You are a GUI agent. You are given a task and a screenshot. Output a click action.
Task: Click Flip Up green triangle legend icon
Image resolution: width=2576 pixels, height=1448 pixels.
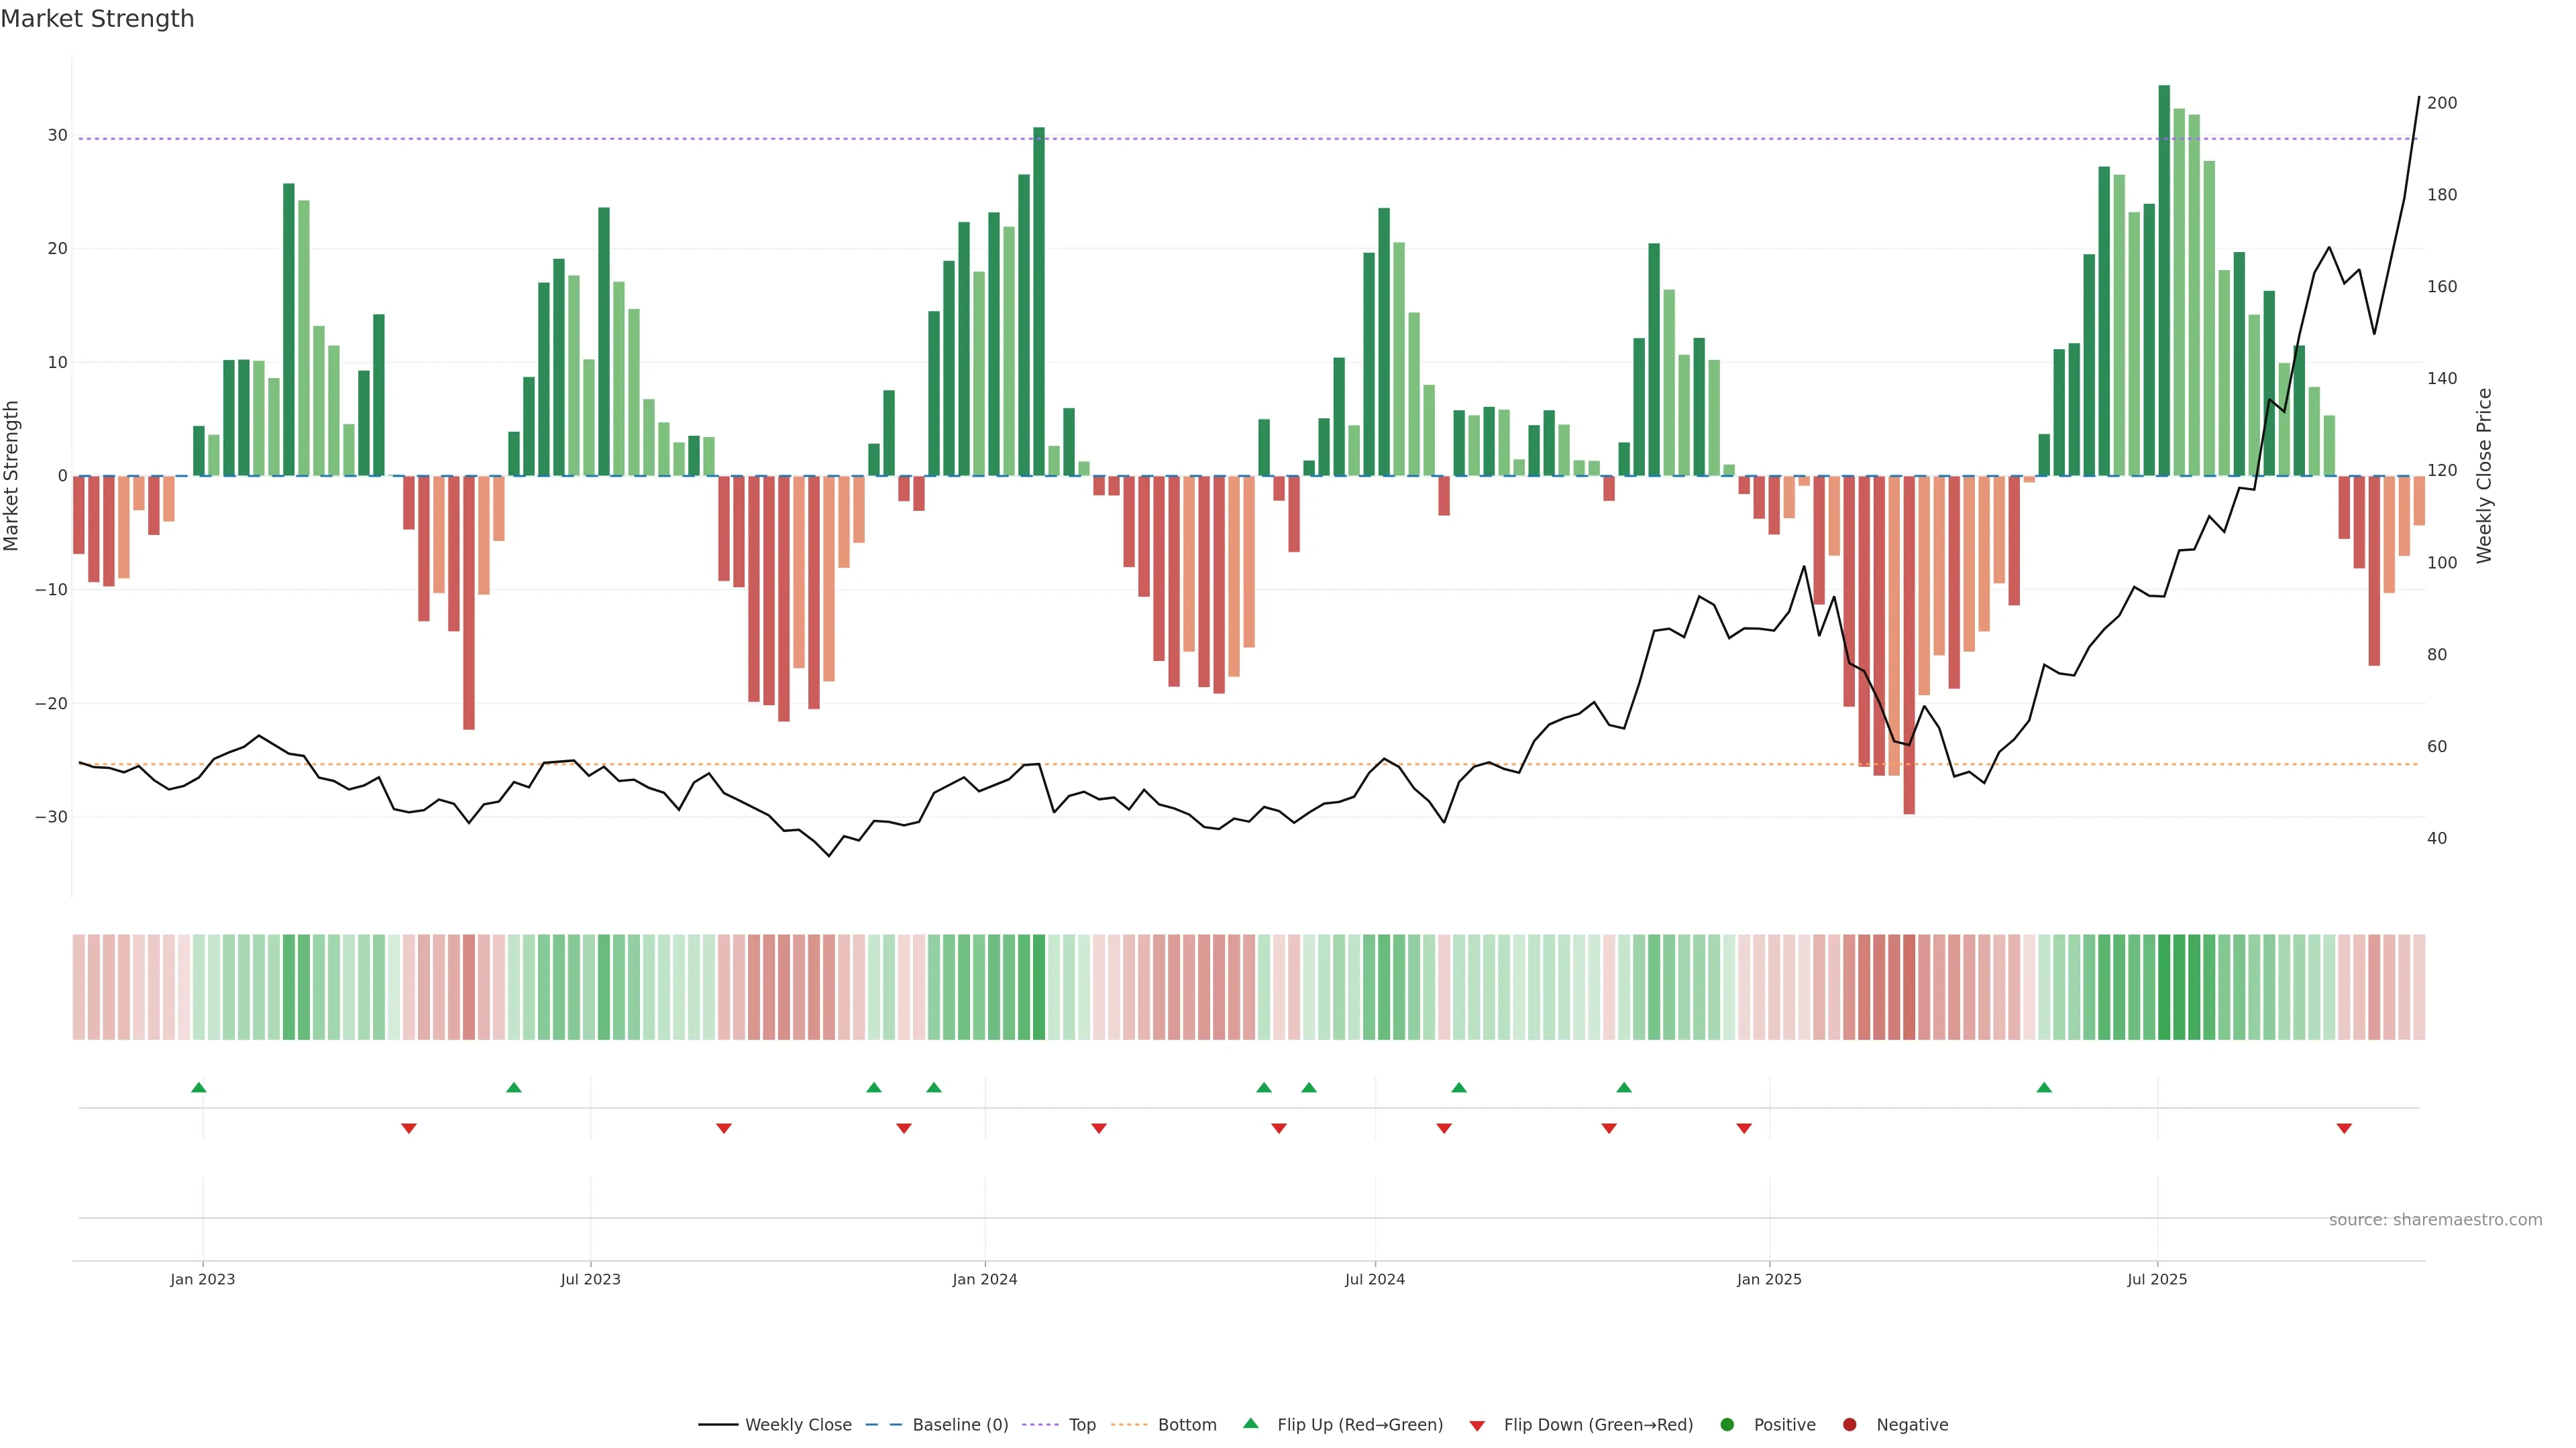pyautogui.click(x=1250, y=1424)
